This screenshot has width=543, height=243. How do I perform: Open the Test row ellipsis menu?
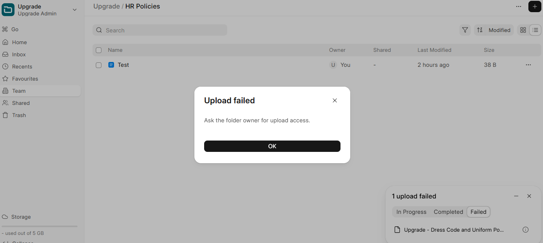[528, 65]
